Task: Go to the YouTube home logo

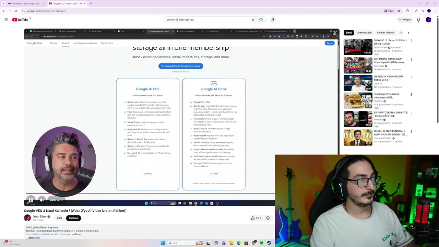Action: 21,20
